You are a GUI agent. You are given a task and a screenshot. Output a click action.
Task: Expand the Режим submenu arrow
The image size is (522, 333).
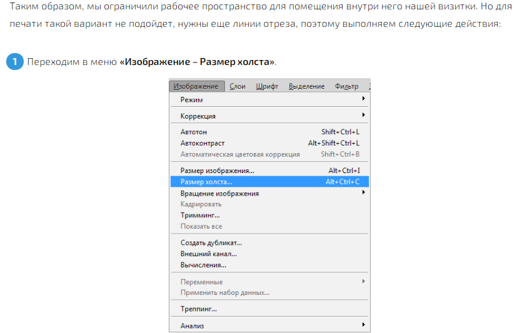[x=363, y=99]
